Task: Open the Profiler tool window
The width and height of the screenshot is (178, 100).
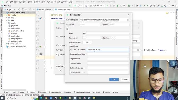Action: click(x=96, y=92)
